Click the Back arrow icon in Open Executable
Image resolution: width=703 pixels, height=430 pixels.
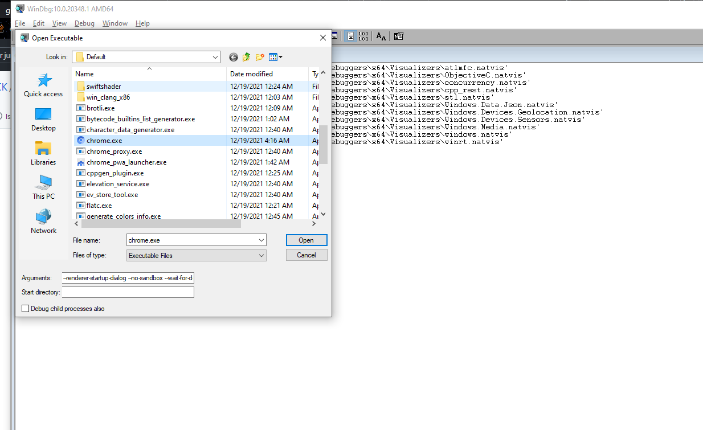tap(234, 57)
